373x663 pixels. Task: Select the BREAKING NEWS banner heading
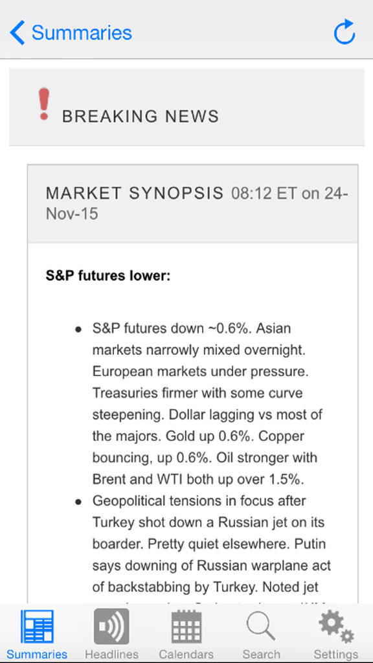pyautogui.click(x=141, y=117)
